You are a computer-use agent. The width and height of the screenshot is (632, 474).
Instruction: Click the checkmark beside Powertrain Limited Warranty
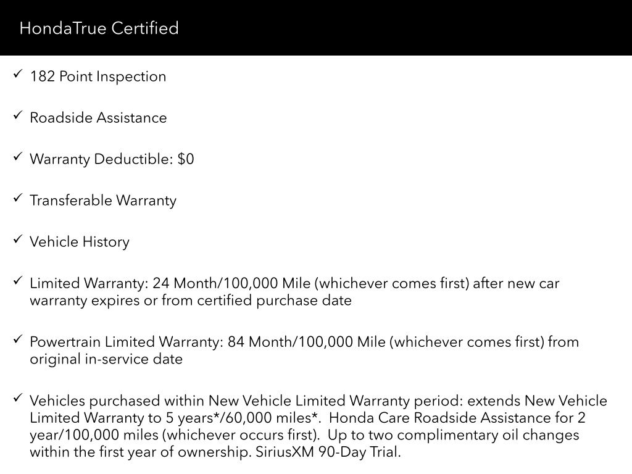click(x=17, y=339)
